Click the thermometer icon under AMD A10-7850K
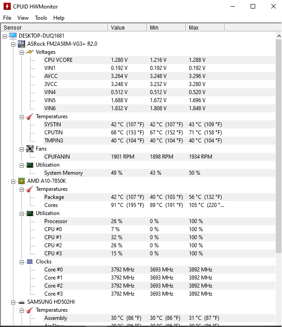282x327 pixels. pyautogui.click(x=30, y=189)
